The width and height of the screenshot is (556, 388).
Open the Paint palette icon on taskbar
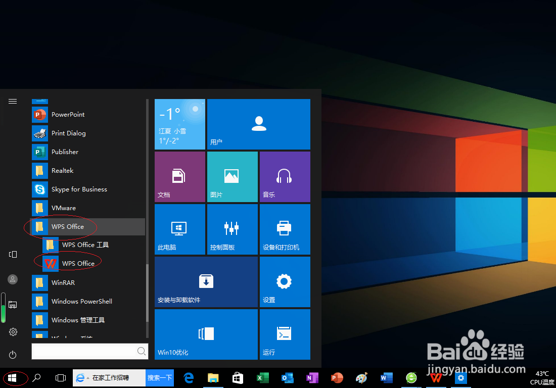[362, 378]
